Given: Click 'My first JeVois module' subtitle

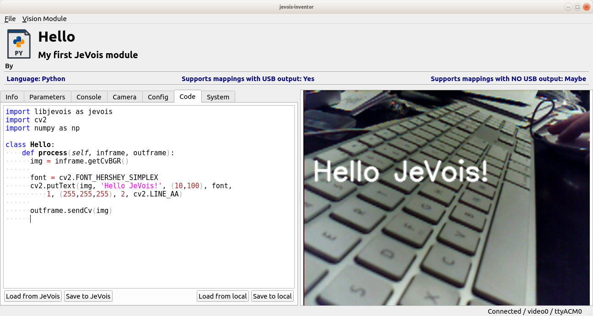Looking at the screenshot, I should point(88,55).
